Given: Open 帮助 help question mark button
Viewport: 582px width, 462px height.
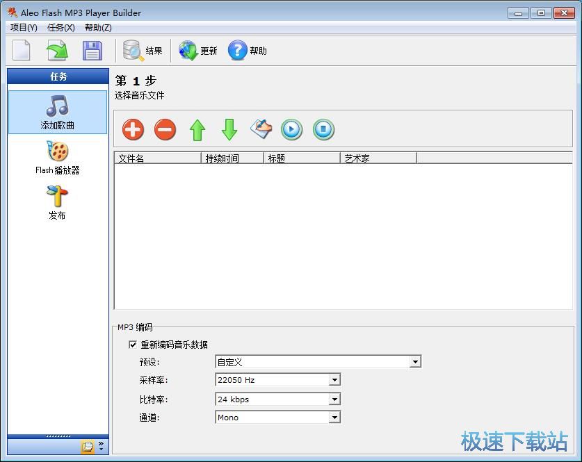Looking at the screenshot, I should click(248, 51).
